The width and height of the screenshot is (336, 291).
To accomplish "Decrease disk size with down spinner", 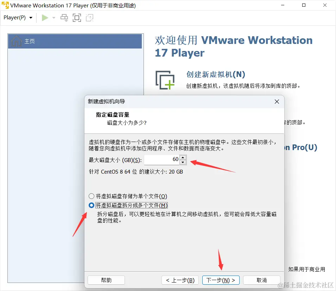I will pos(183,162).
